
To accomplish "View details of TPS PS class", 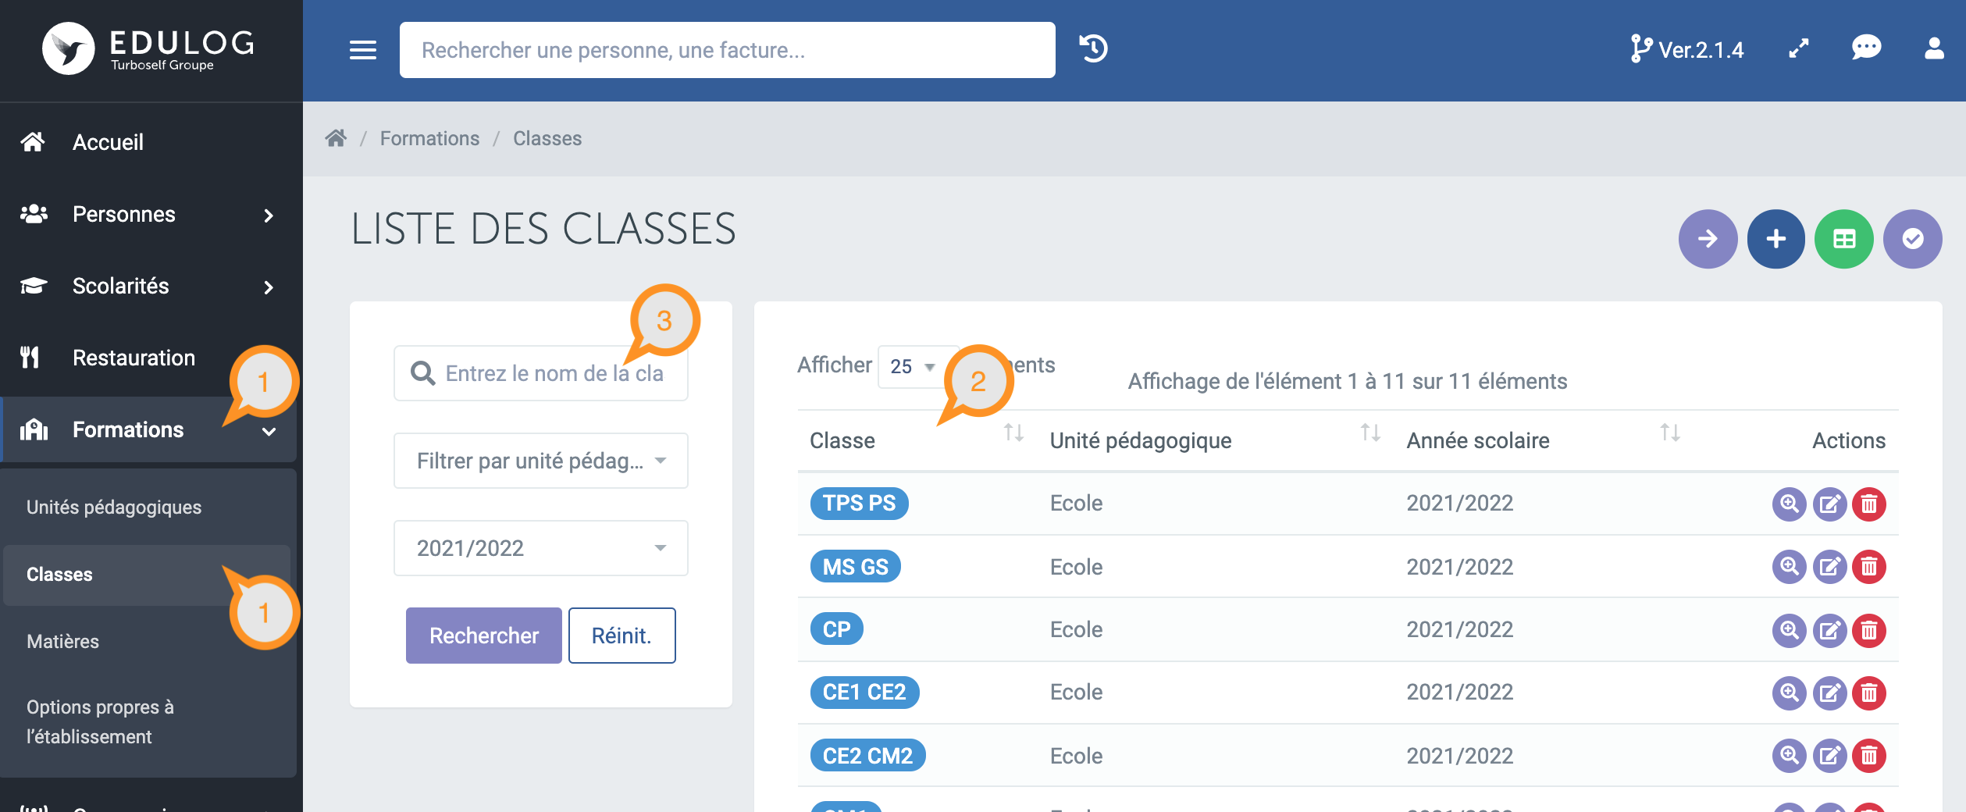I will 1789,504.
